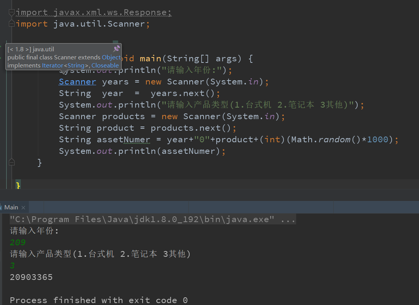Click the java.exe command line in console

click(x=152, y=219)
